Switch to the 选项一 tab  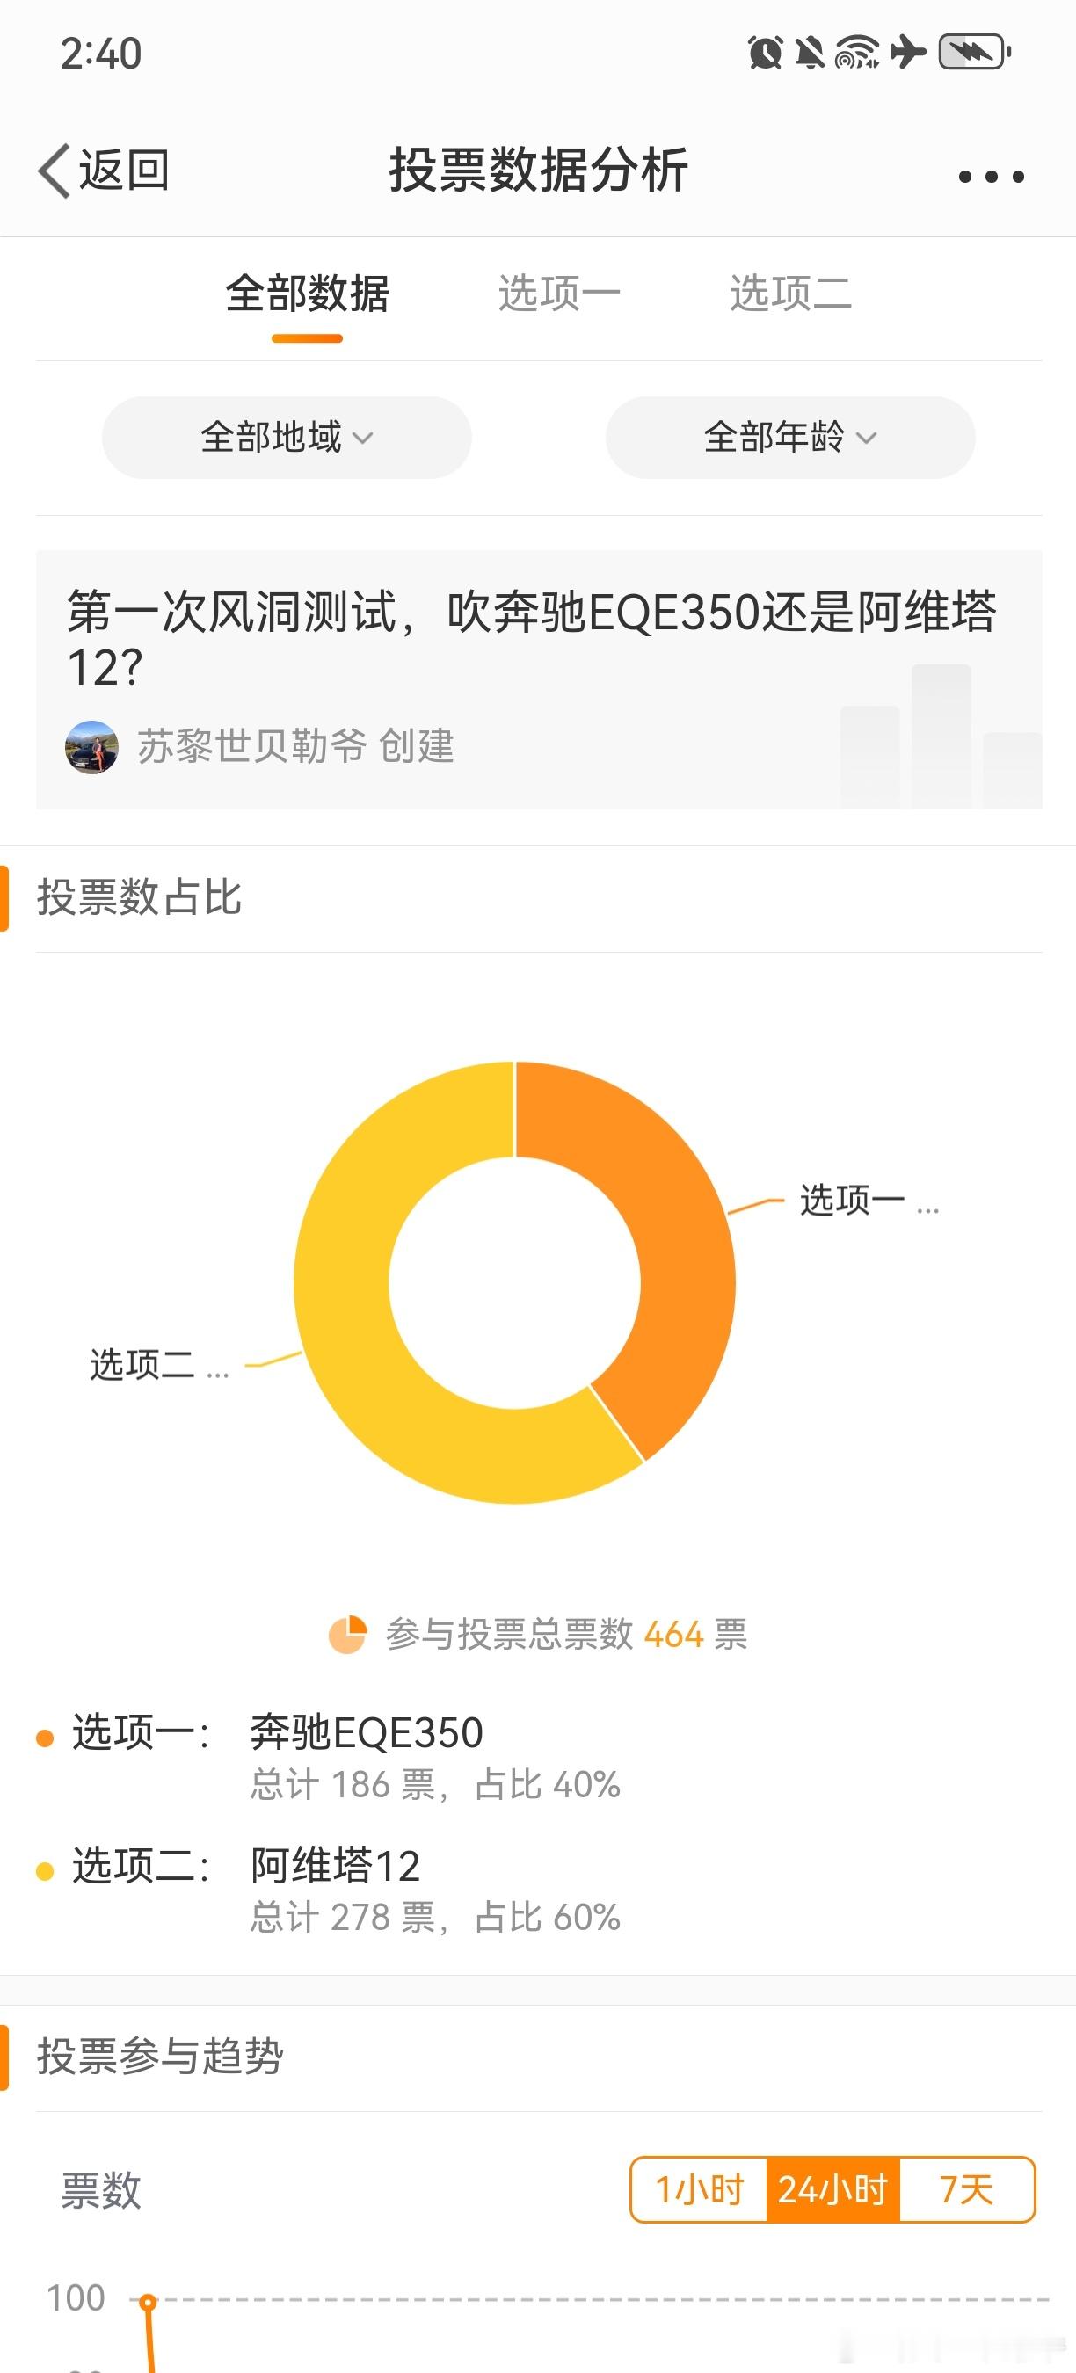tap(559, 294)
